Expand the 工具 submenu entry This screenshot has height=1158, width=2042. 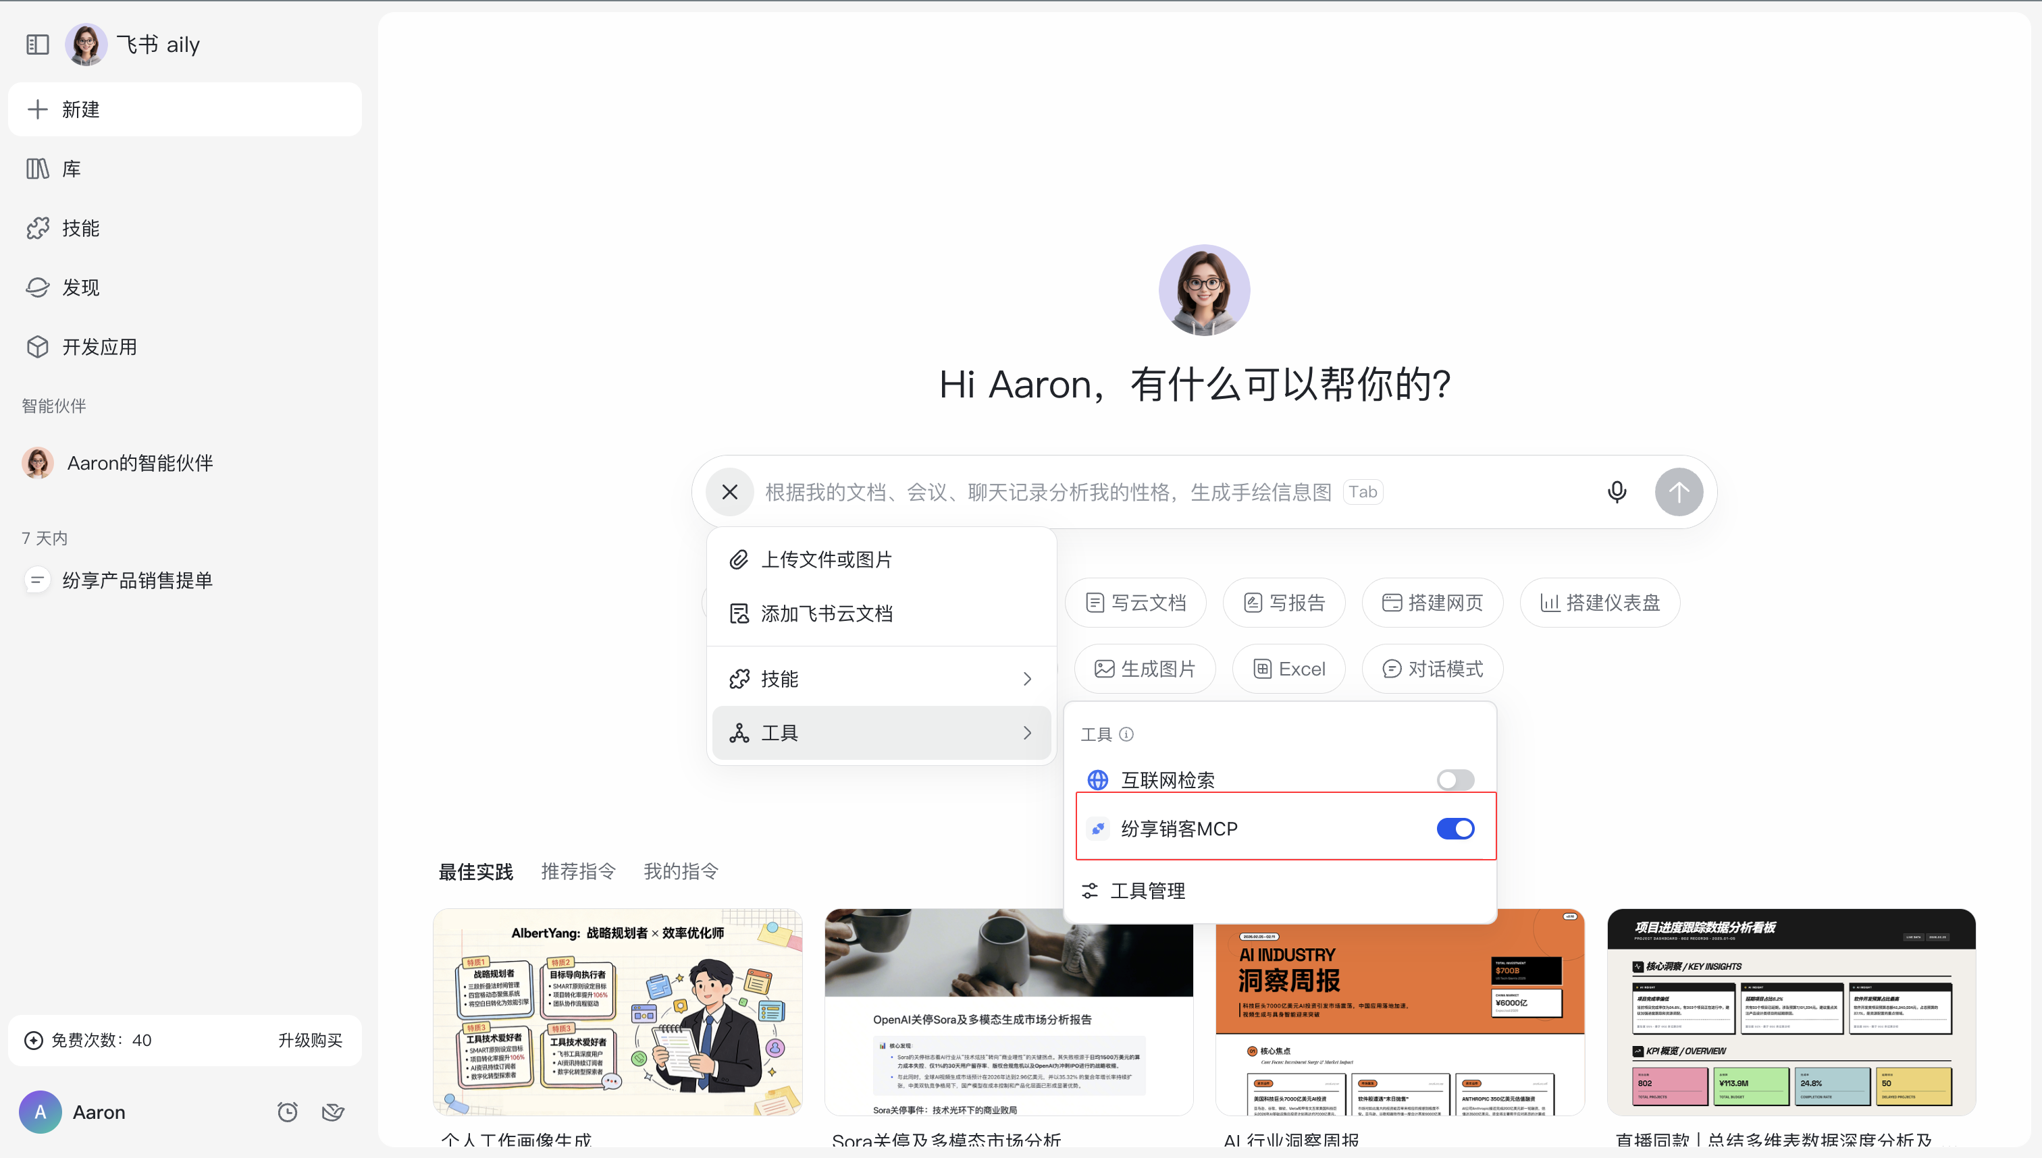(881, 732)
